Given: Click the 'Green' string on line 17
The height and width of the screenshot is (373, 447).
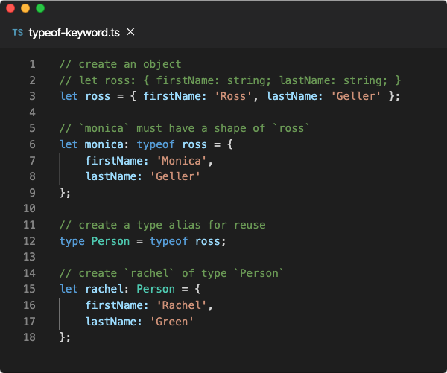Looking at the screenshot, I should (x=172, y=322).
